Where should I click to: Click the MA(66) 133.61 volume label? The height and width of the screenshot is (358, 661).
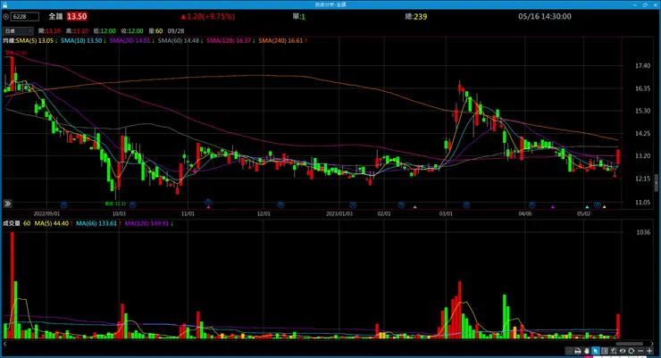[98, 223]
